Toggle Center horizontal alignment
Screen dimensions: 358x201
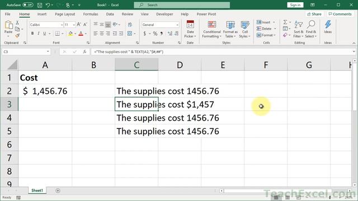pos(102,33)
